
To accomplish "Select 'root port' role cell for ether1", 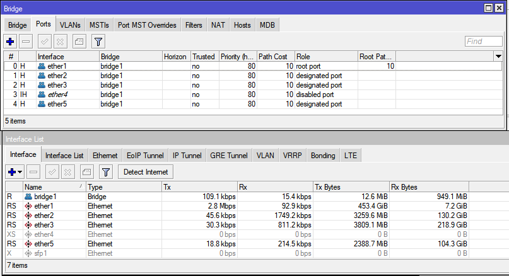I will 326,66.
